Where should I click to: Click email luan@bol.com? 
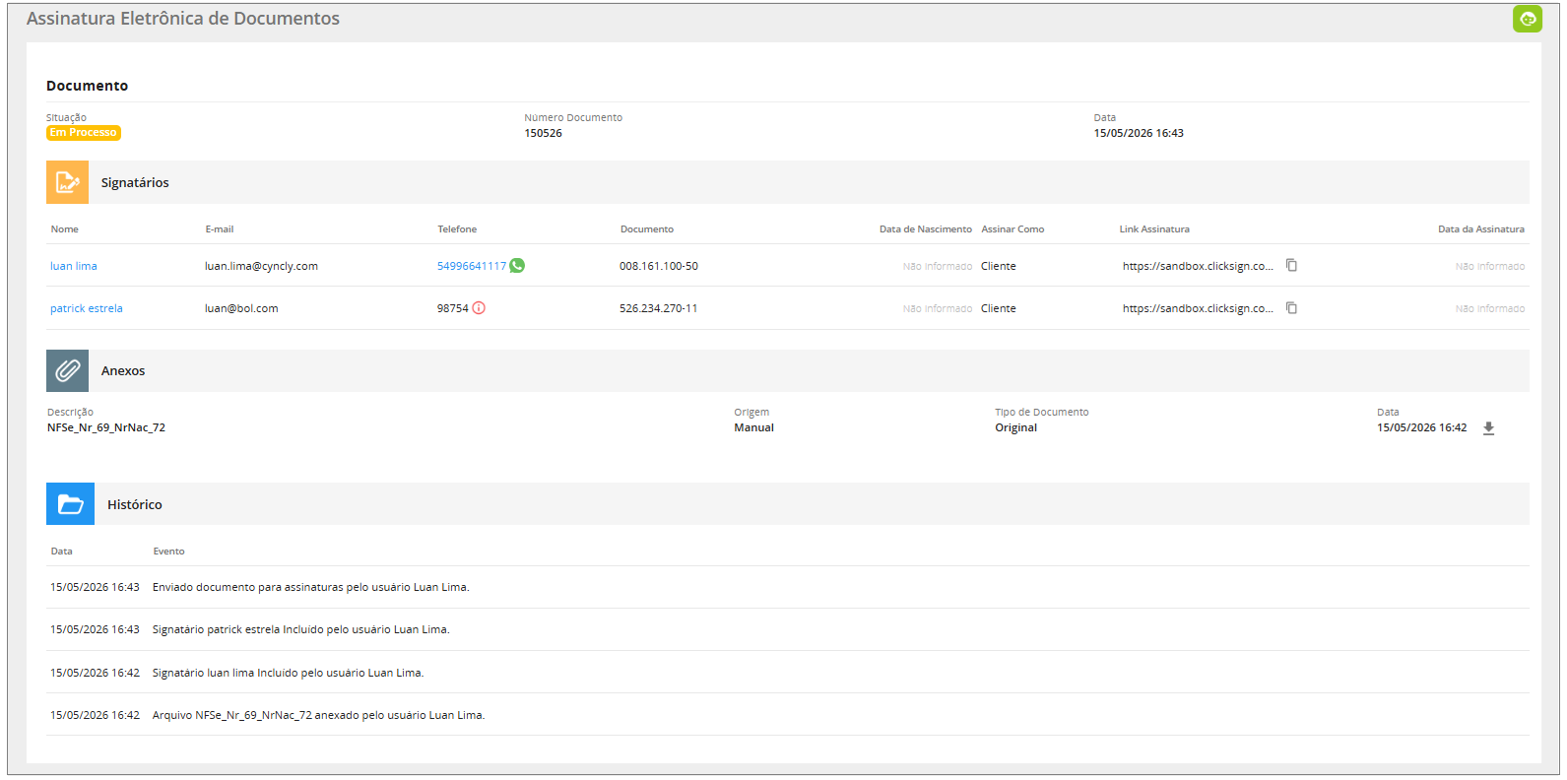(241, 308)
